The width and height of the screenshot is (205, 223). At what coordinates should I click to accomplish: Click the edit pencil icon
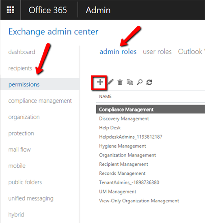110,82
